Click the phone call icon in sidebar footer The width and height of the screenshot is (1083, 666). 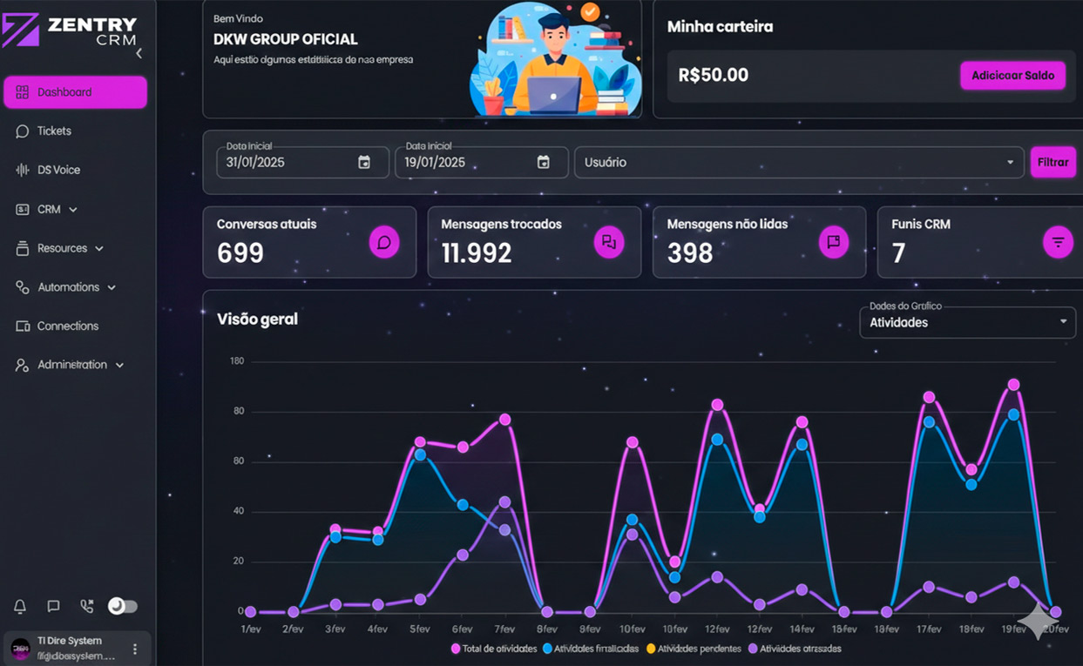tap(86, 606)
